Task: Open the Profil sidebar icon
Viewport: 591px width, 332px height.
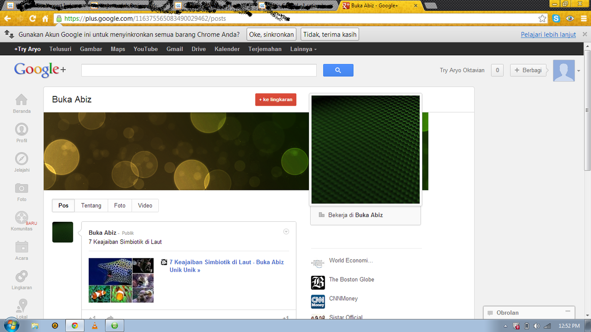Action: (21, 129)
